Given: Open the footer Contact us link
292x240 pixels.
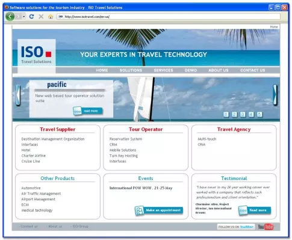Looking at the screenshot, I should pyautogui.click(x=29, y=226).
